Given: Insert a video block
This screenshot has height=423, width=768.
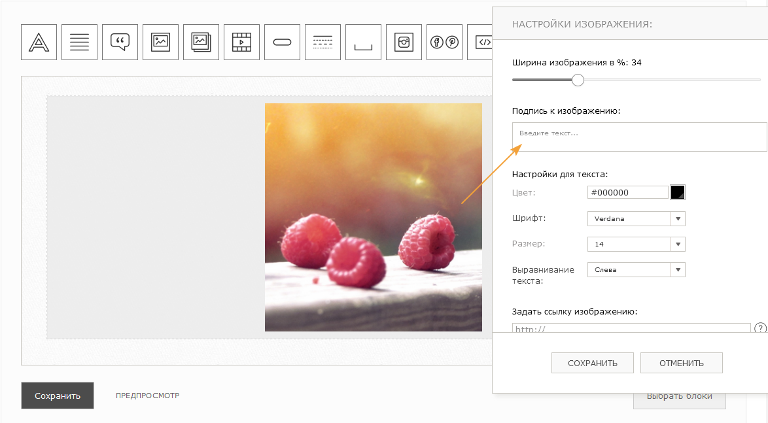Looking at the screenshot, I should coord(241,42).
